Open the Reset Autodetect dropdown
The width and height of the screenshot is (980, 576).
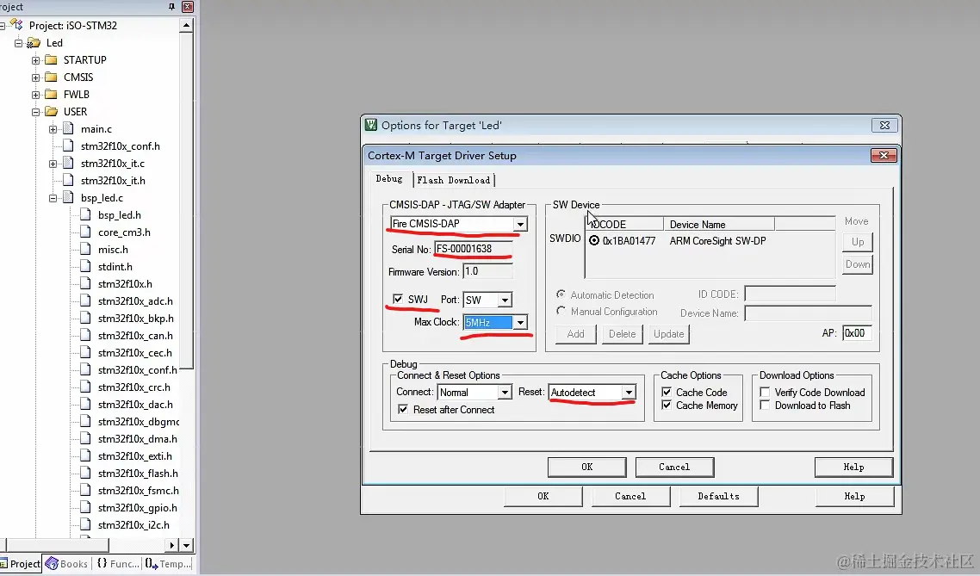coord(629,393)
